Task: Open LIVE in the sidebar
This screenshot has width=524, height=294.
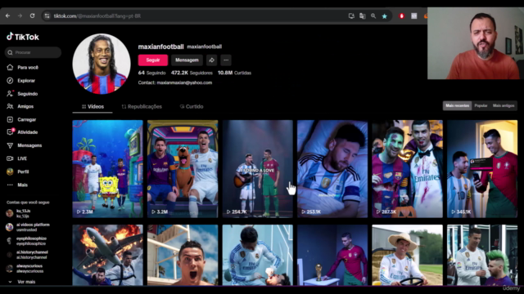Action: (x=17, y=158)
